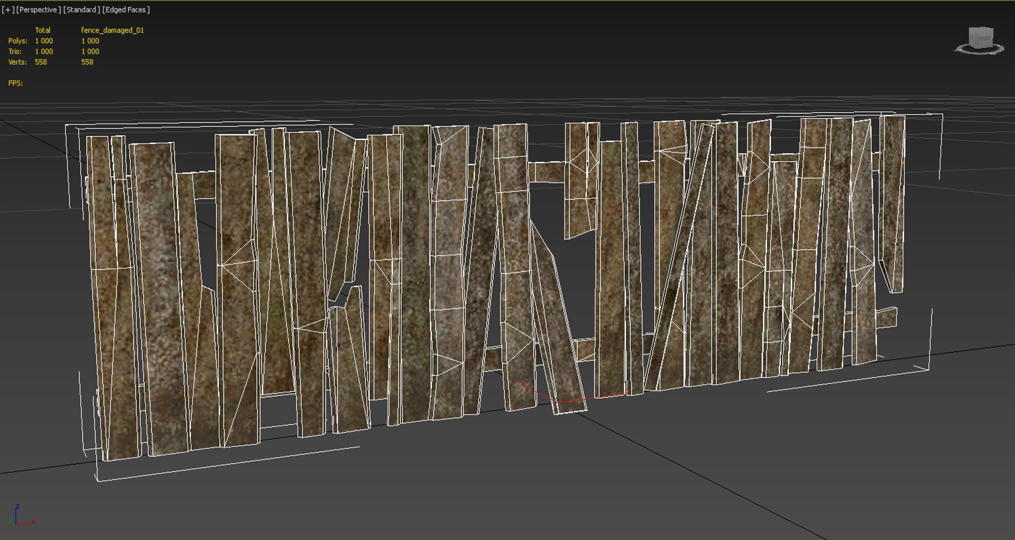Click the fence_damaged_01 object name

[112, 30]
